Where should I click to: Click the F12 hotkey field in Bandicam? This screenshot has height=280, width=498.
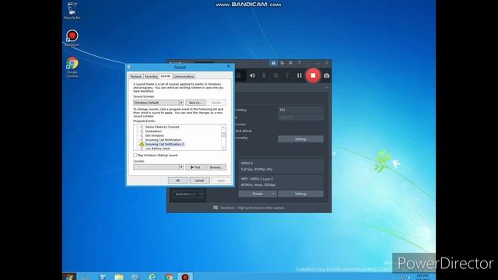coord(300,110)
